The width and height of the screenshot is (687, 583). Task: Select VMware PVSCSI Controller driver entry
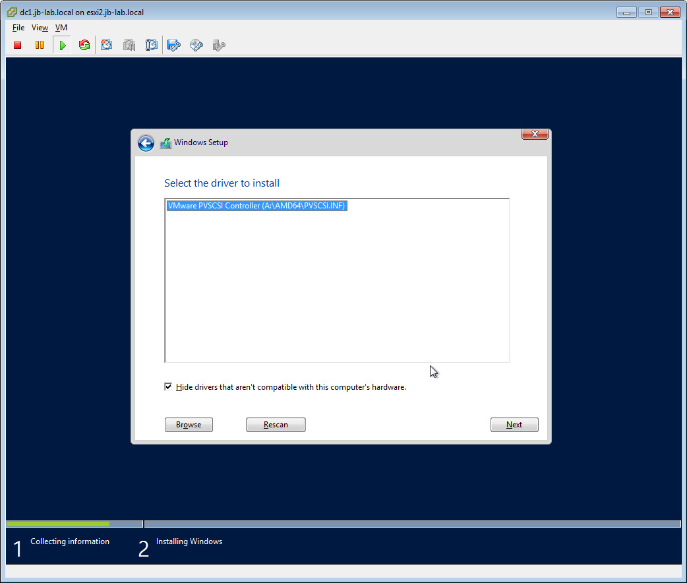(256, 206)
